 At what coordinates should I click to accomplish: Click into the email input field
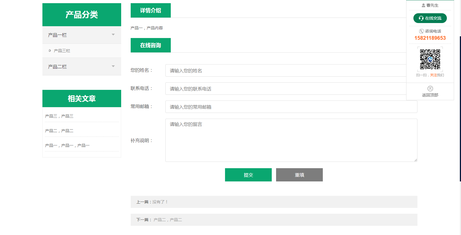click(291, 107)
